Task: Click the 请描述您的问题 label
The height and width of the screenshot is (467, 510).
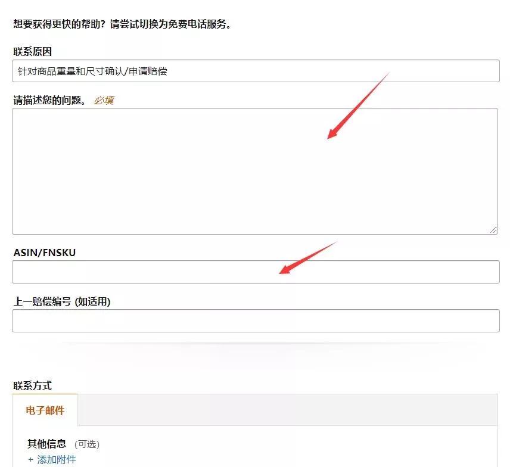Action: (x=50, y=100)
